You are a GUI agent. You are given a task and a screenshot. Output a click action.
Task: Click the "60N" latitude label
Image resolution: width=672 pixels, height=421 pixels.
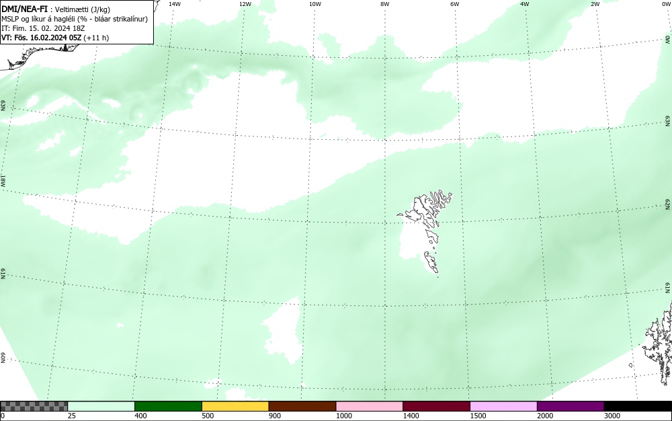coord(3,358)
